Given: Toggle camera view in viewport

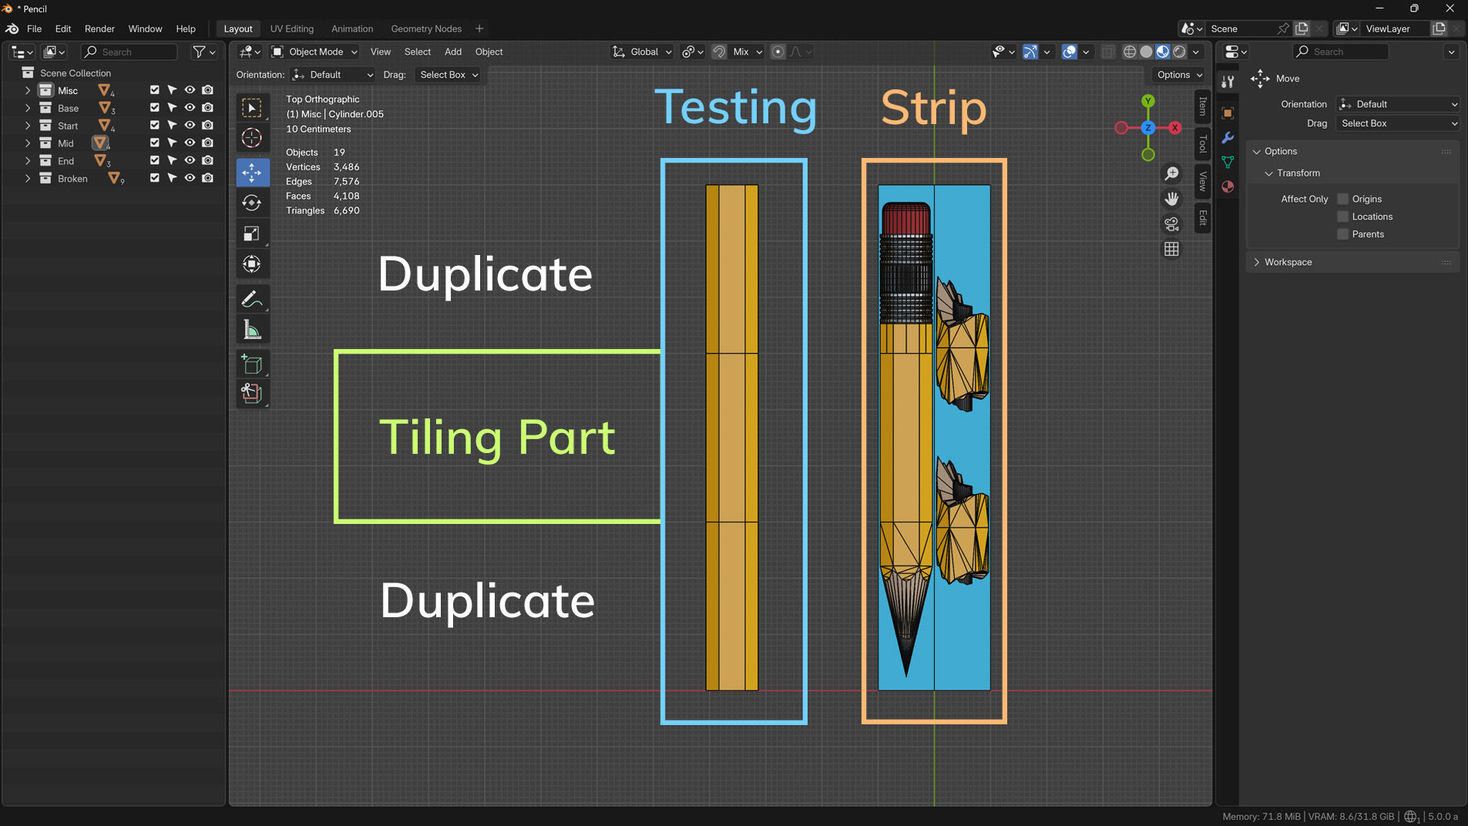Looking at the screenshot, I should 1171,224.
